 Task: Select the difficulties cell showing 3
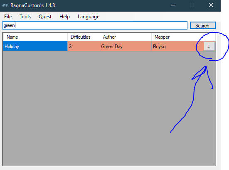(84, 46)
